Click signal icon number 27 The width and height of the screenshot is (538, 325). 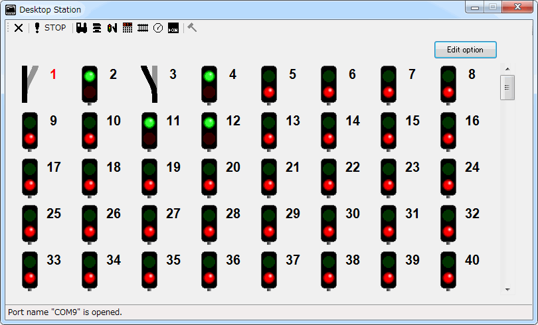[149, 224]
